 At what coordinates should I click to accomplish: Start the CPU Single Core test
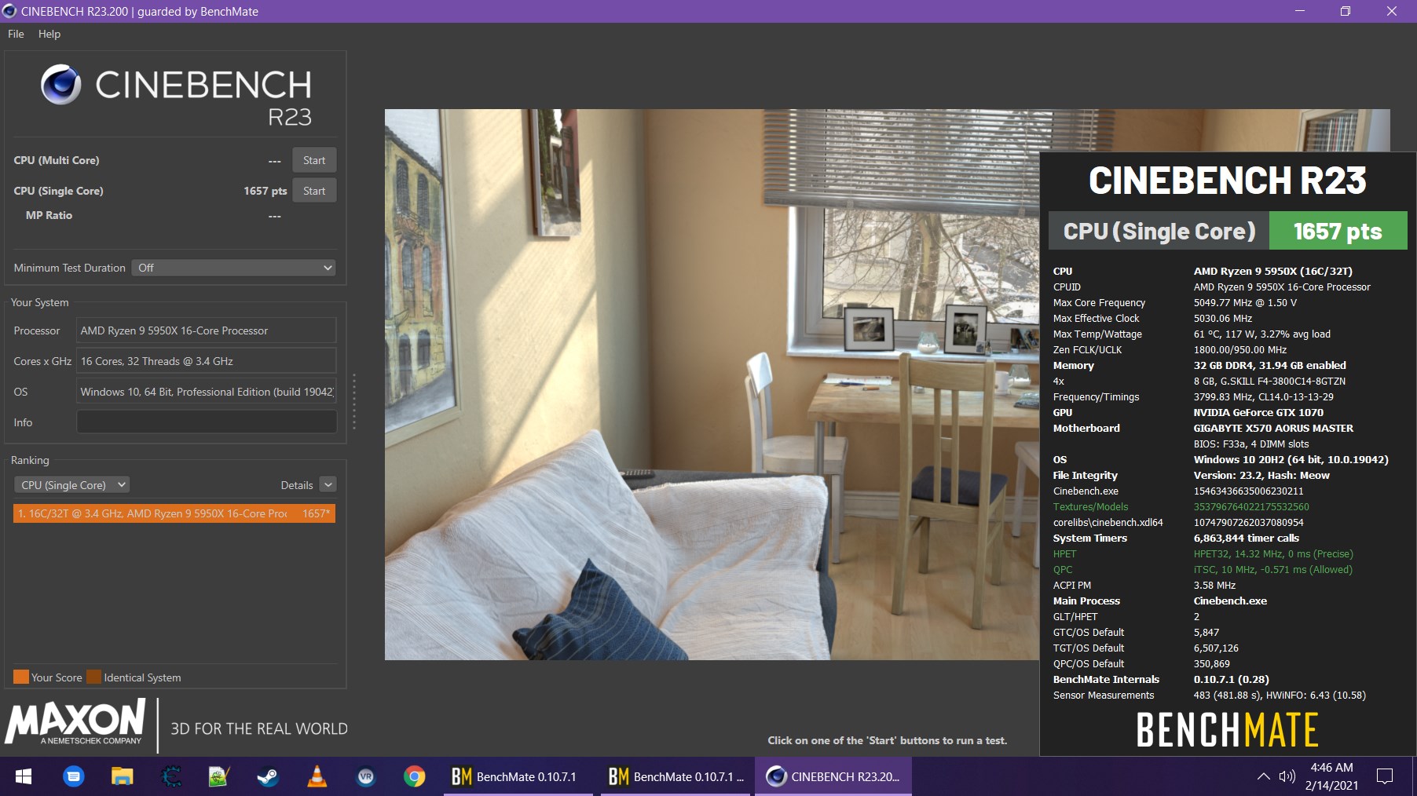point(314,191)
